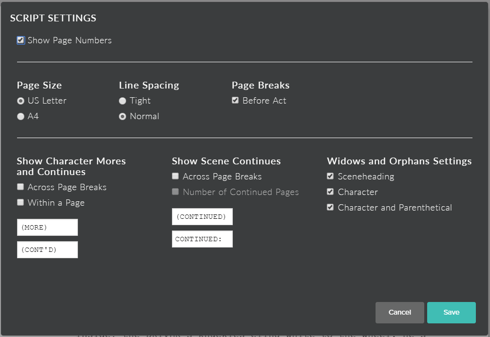Enable Within a Page checkbox

tap(20, 202)
